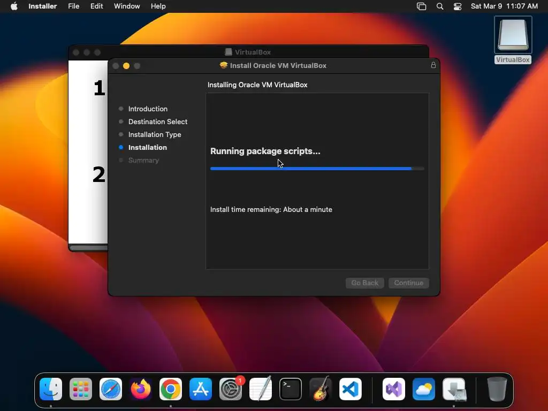Open the App Store dock icon
The width and height of the screenshot is (548, 411).
point(201,389)
